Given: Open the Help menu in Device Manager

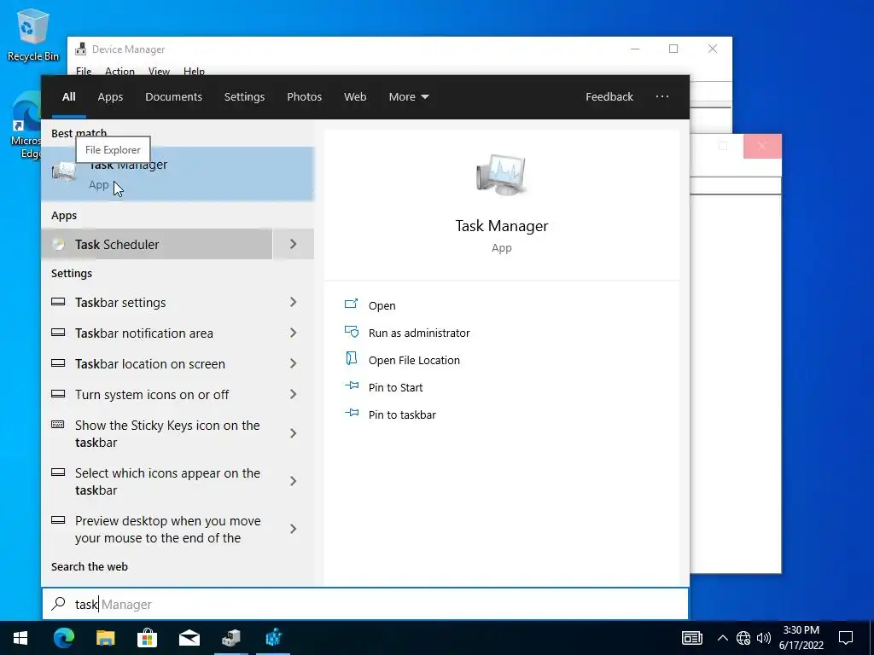Looking at the screenshot, I should (194, 72).
